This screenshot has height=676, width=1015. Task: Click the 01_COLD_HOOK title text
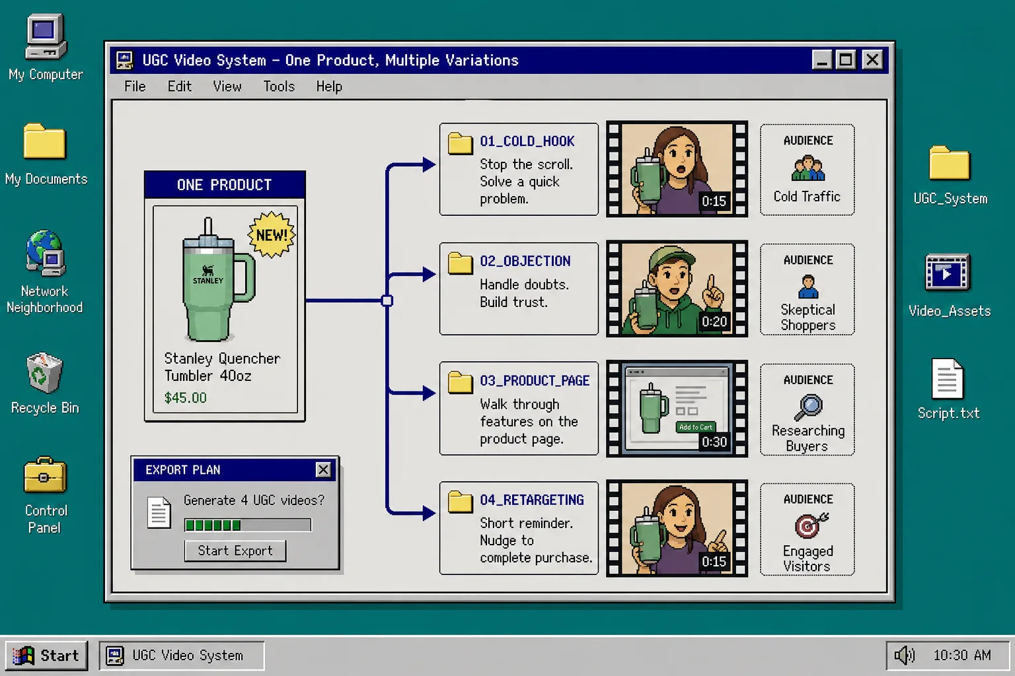(x=527, y=141)
